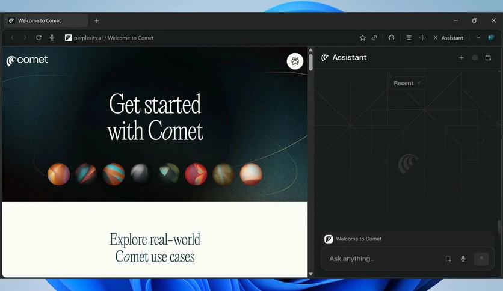Select the Welcome to Comet tab
This screenshot has width=503, height=291.
pyautogui.click(x=46, y=20)
